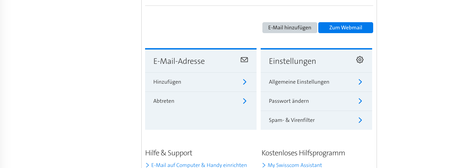This screenshot has height=168, width=462.
Task: Click the chevron arrow next to Abtreten
Action: point(245,101)
